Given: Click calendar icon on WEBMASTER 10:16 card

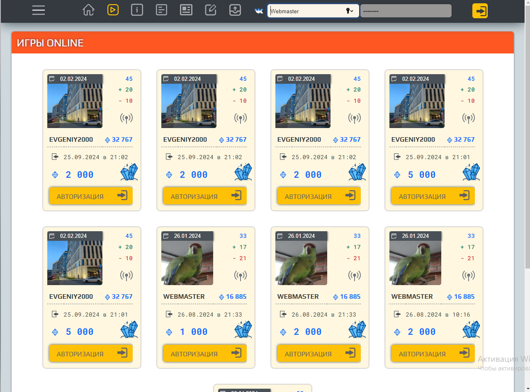Looking at the screenshot, I should coord(394,236).
